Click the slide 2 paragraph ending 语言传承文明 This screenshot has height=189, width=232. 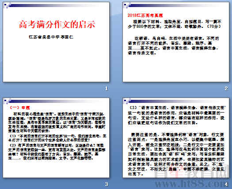tap(173, 45)
